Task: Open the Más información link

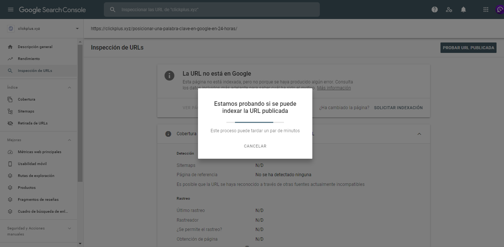Action: tap(334, 88)
